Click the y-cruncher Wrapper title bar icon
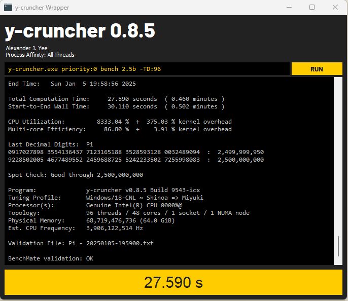 [x=8, y=7]
